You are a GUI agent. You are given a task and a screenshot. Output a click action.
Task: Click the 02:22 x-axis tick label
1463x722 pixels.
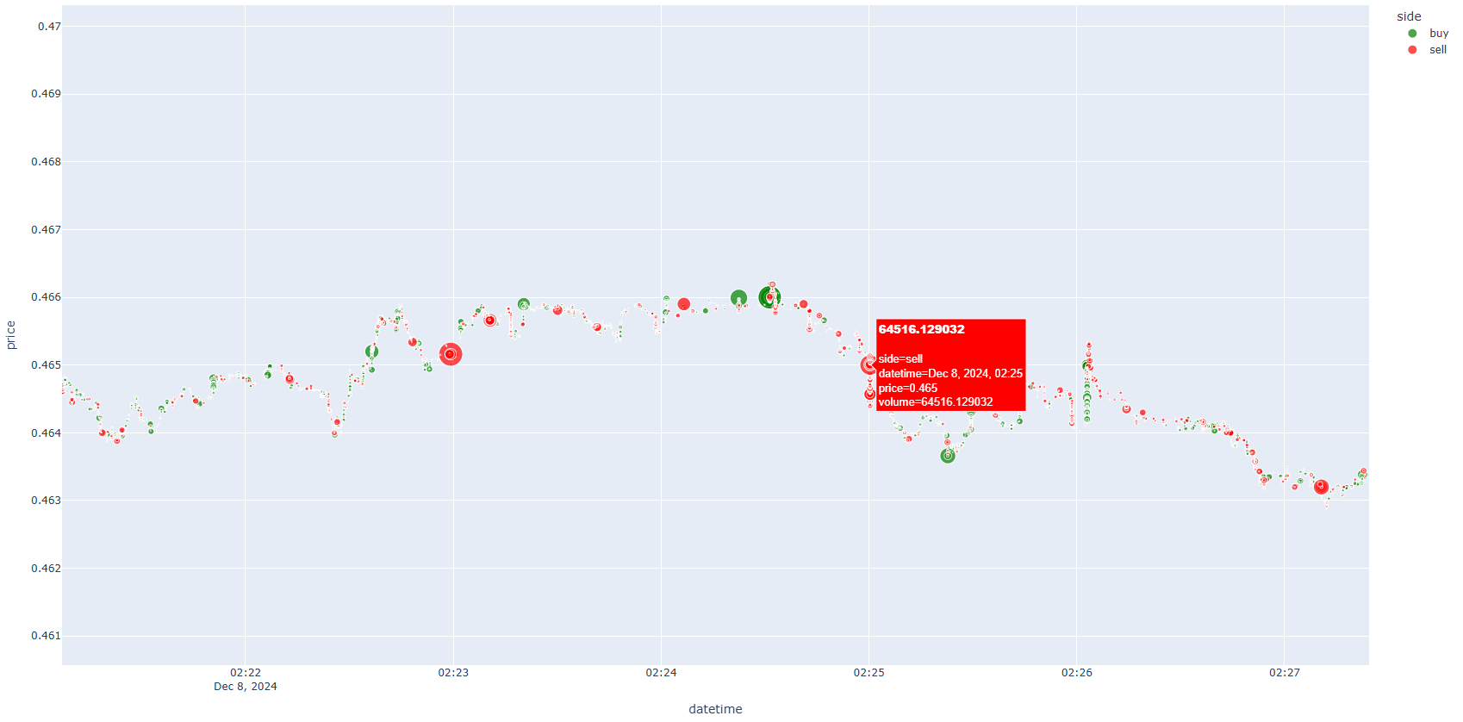click(x=246, y=672)
